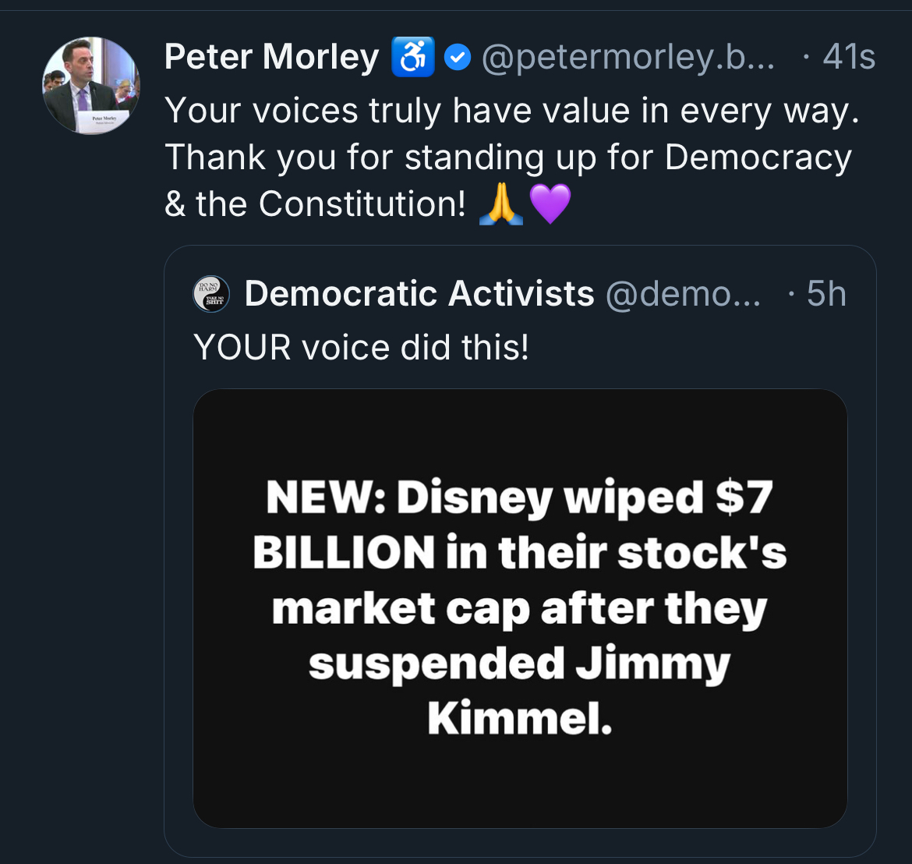Click the word "Kimmel." in the image
Screen dimensions: 912x864
tap(519, 718)
